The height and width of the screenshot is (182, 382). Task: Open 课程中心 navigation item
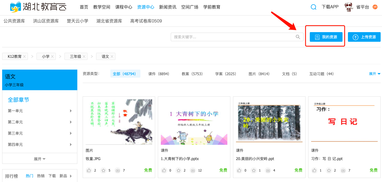[x=124, y=7]
